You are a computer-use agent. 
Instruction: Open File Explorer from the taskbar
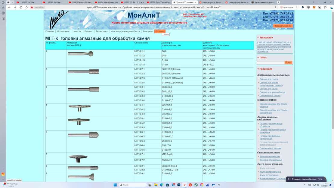tap(156, 185)
